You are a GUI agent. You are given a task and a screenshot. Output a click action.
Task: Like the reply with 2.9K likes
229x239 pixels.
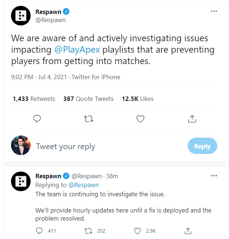(x=138, y=231)
